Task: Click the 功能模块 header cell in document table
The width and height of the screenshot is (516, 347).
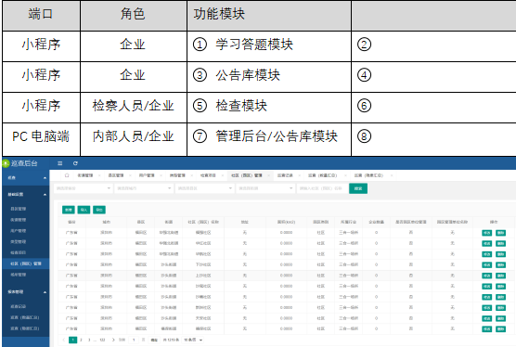Action: click(269, 15)
